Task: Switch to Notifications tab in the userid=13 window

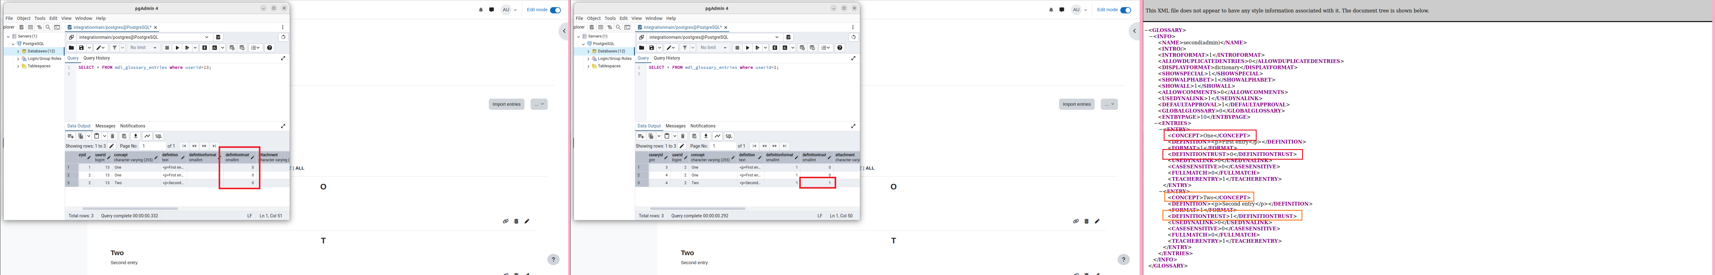Action: point(132,126)
